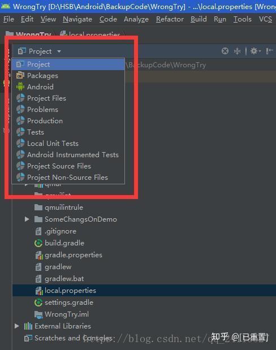Open the Build menu

coord(199,19)
